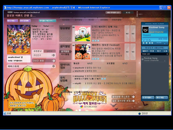Viewport: 173px width, 130px height.
Task: Collapse the play list with double arrow
Action: point(167,54)
